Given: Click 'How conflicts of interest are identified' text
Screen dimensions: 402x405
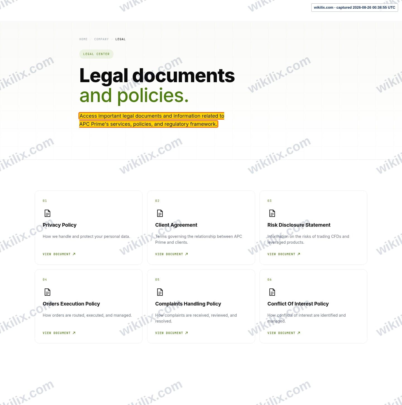Looking at the screenshot, I should [307, 318].
